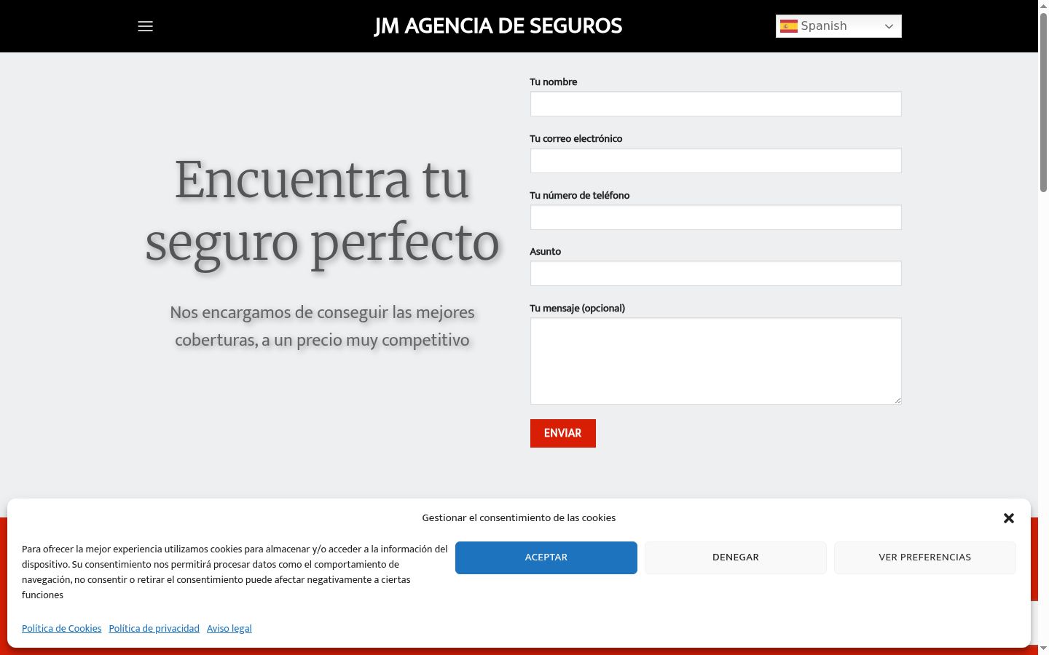The width and height of the screenshot is (1049, 655).
Task: Accept cookies with ACEPTAR button
Action: [x=546, y=557]
